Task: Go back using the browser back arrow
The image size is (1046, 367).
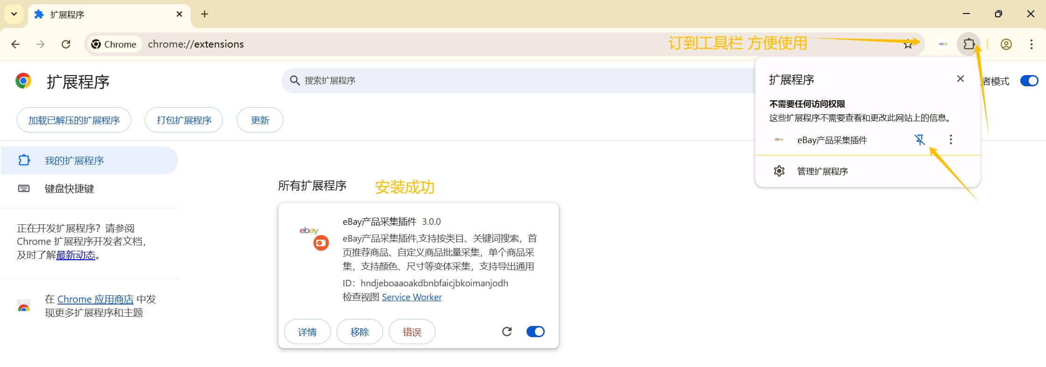Action: click(15, 44)
